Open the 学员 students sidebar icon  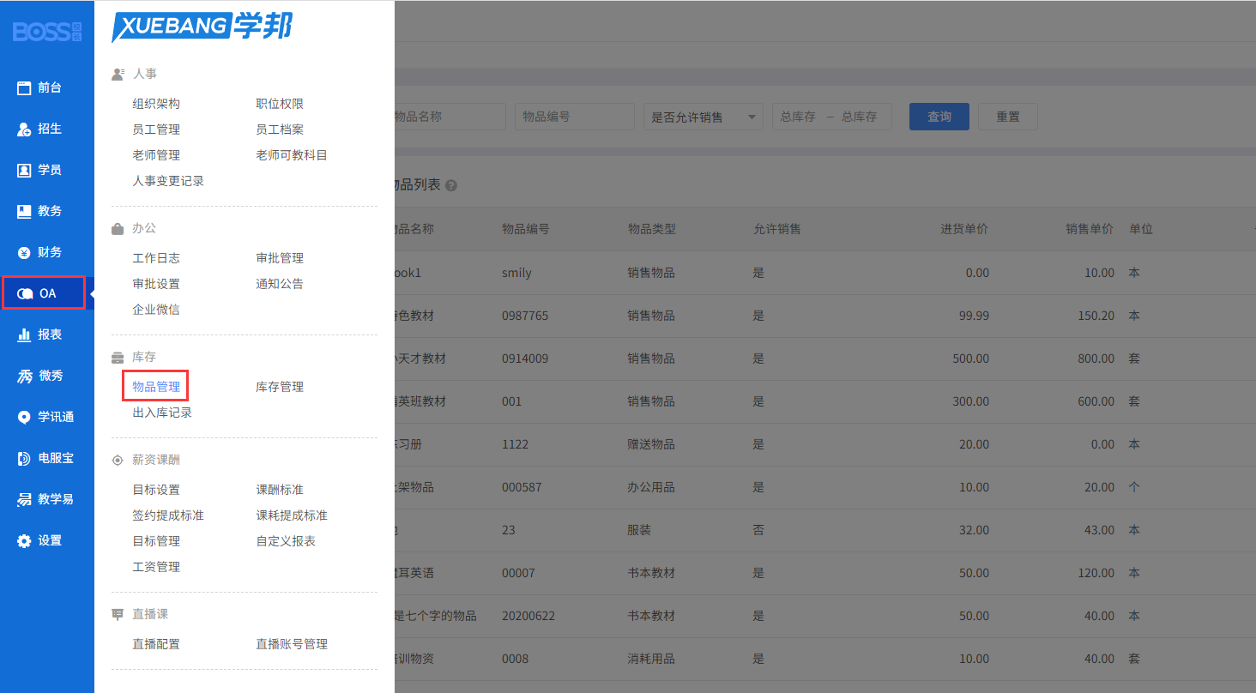pyautogui.click(x=24, y=170)
